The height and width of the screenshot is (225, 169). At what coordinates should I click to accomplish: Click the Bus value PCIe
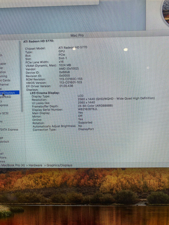click(x=62, y=55)
